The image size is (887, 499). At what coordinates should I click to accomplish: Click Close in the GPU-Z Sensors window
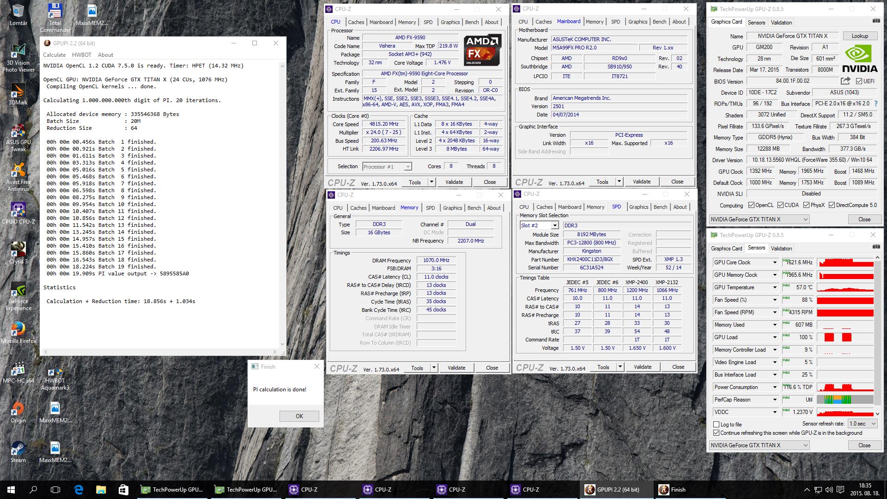click(864, 445)
